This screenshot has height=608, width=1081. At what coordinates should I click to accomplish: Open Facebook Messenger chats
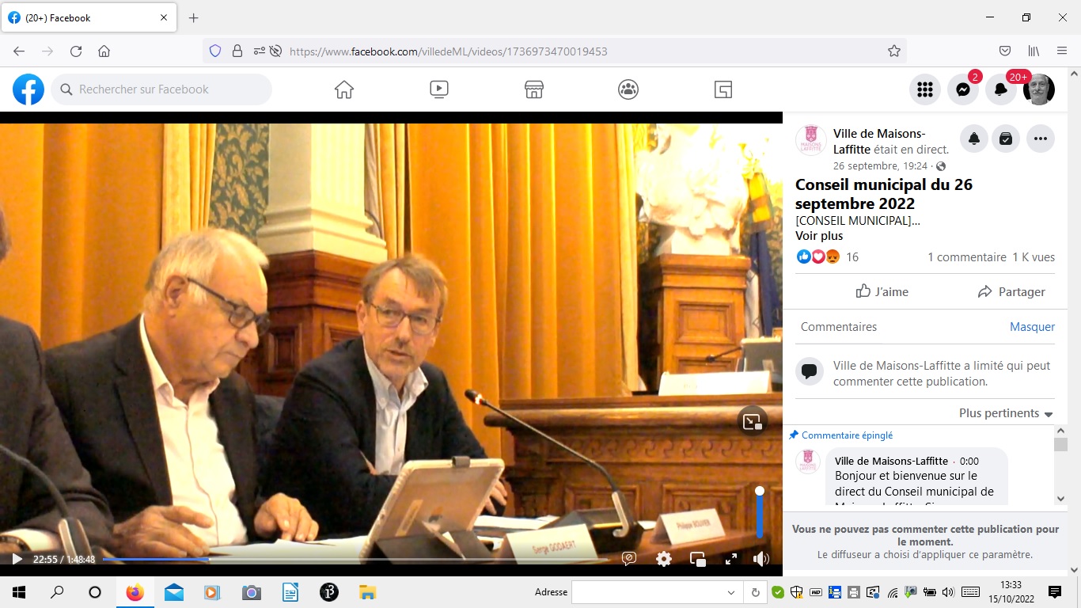962,89
